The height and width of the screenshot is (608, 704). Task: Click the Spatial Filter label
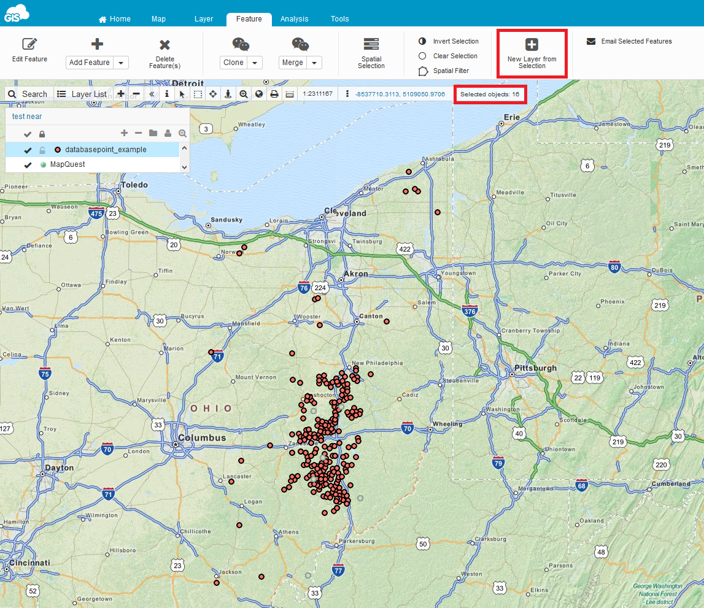(451, 71)
